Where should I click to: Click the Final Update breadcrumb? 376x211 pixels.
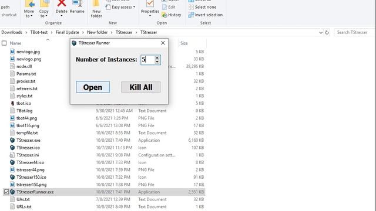(67, 32)
